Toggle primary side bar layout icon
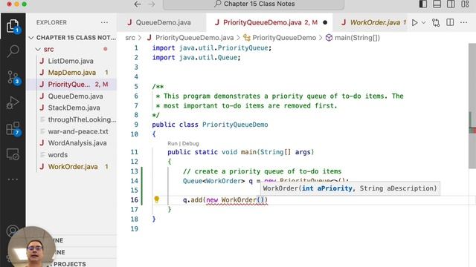 point(423,4)
